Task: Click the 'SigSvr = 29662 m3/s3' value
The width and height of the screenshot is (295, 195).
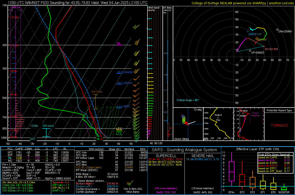Action: point(58,178)
